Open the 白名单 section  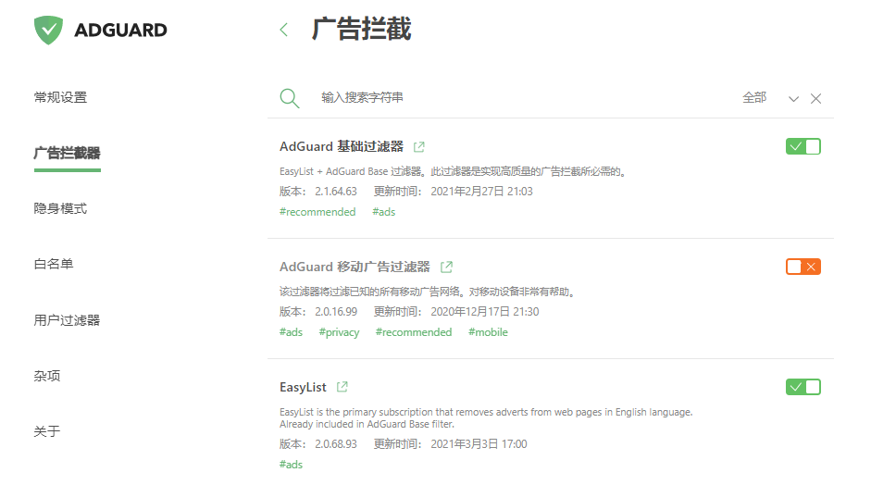54,264
